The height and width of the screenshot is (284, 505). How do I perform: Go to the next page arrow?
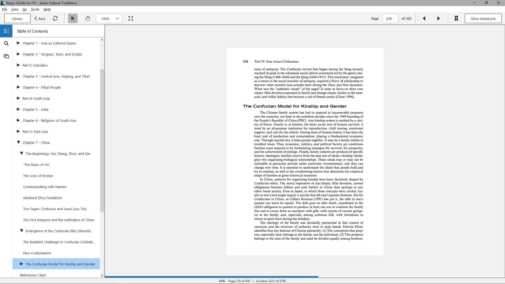click(x=438, y=18)
